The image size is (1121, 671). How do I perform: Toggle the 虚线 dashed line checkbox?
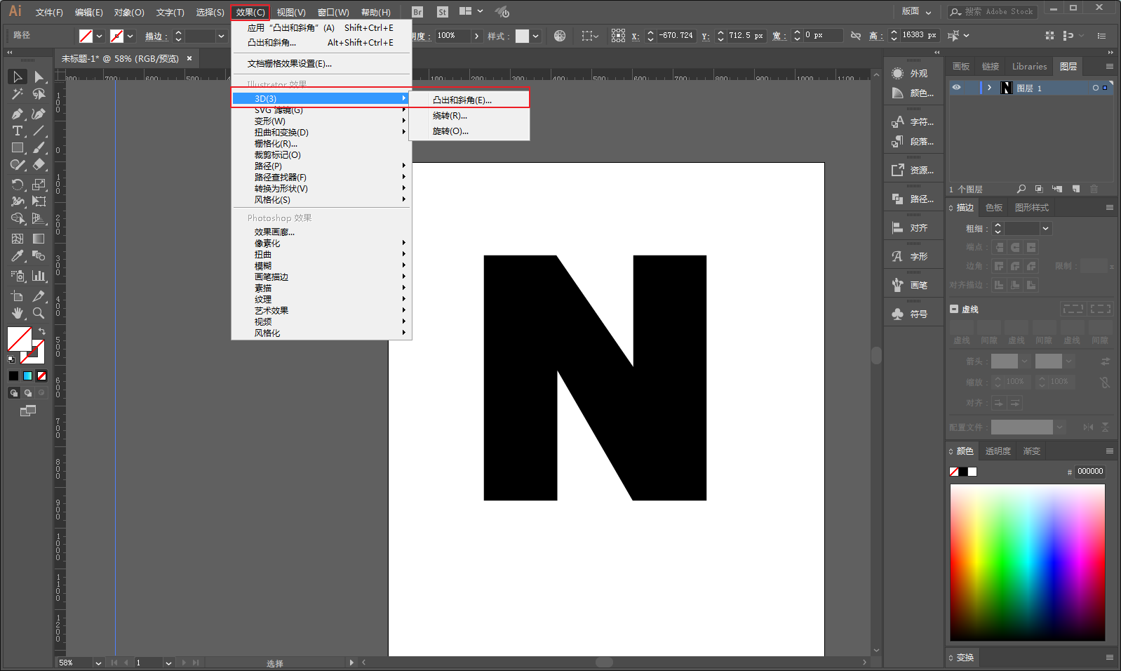point(954,309)
